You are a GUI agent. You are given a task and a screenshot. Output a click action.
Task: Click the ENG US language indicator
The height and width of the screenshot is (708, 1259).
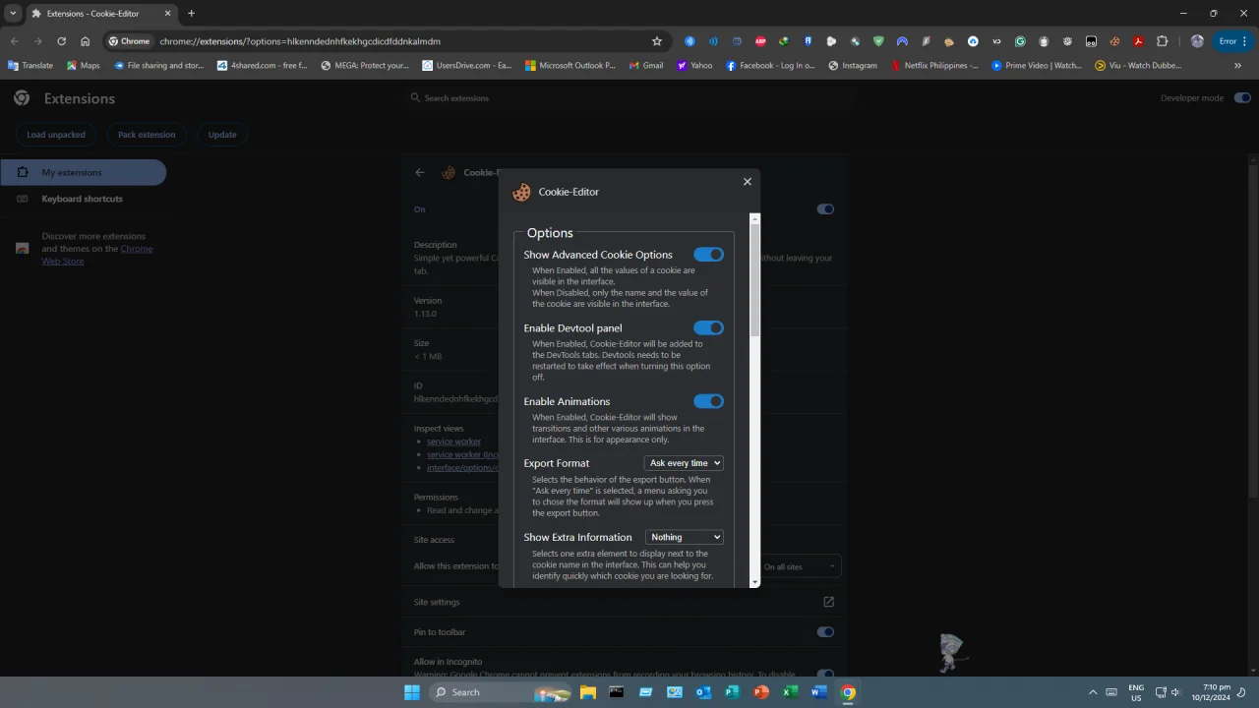(x=1136, y=692)
